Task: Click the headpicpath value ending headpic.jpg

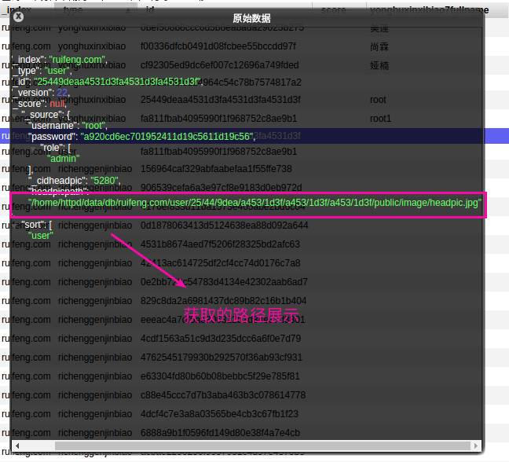Action: click(255, 203)
